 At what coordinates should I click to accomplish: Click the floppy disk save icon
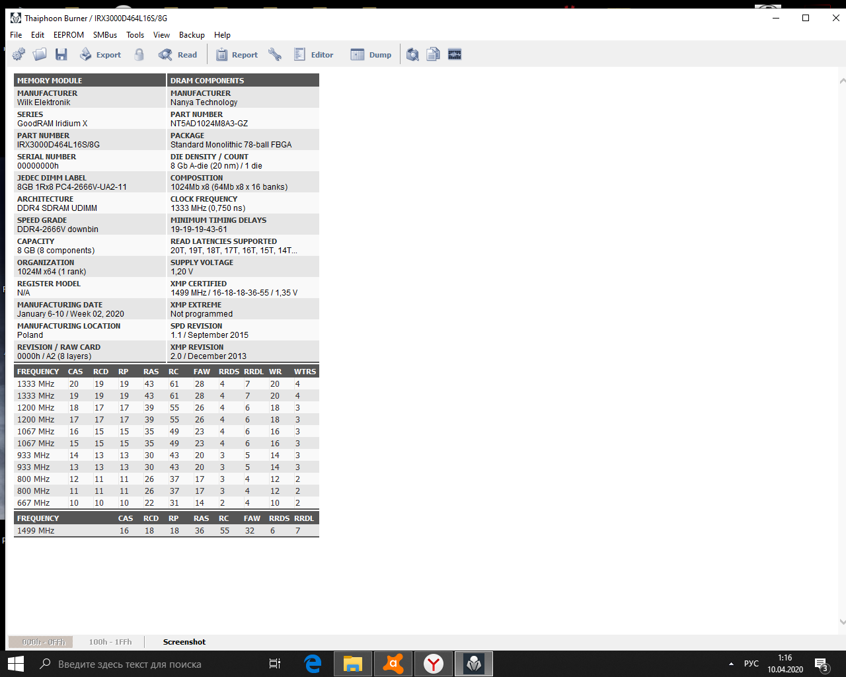[61, 55]
